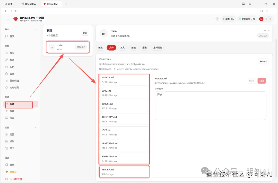The width and height of the screenshot is (278, 183).
Task: Open the hamburger menu beside OpenClaw logo
Action: [8, 19]
